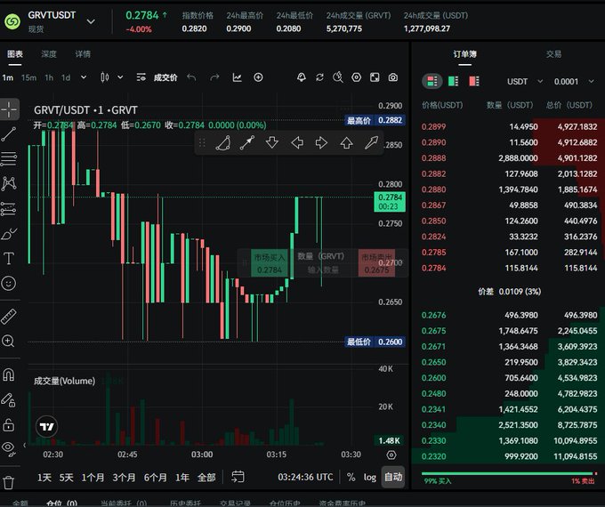The width and height of the screenshot is (605, 507).
Task: Select the trend line drawing tool
Action: point(9,134)
